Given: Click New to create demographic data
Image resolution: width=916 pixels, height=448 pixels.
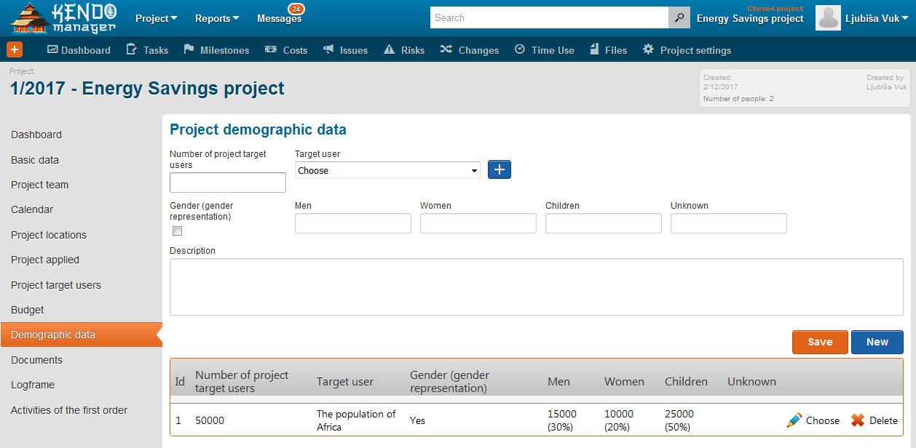Looking at the screenshot, I should click(x=877, y=342).
